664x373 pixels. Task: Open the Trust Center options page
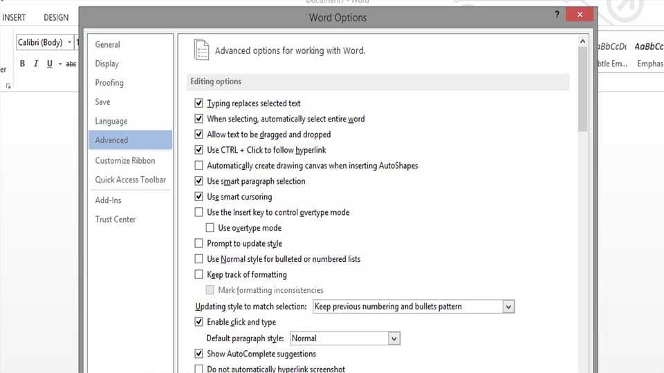(116, 220)
